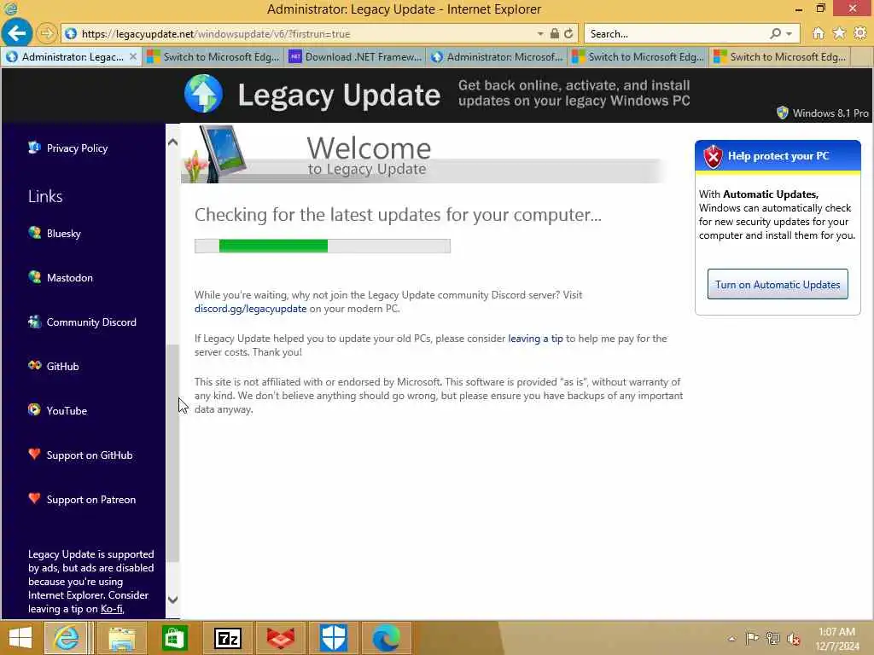
Task: Switch to last Switch to Microsoft Edge tab
Action: coord(779,57)
